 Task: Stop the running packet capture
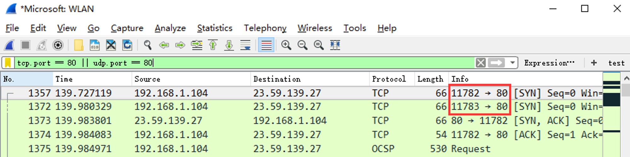25,45
